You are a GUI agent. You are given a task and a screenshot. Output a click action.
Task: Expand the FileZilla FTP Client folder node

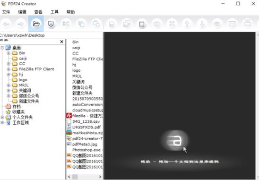[9, 69]
